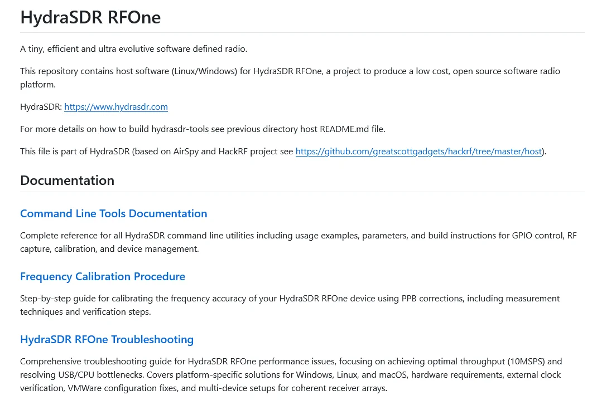This screenshot has width=592, height=400.
Task: Click text 'This file is part of HydraSDR'
Action: (75, 151)
